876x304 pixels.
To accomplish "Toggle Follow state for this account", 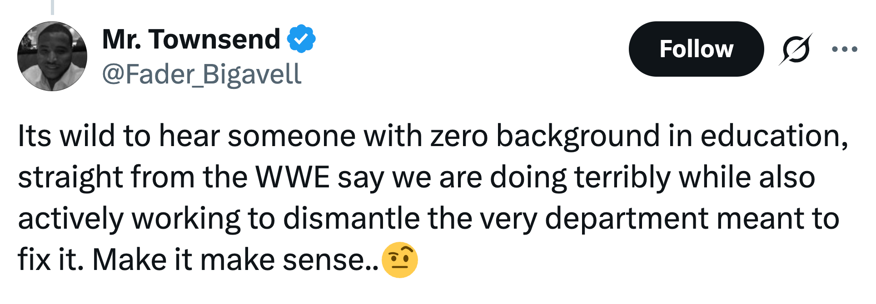I will [696, 49].
